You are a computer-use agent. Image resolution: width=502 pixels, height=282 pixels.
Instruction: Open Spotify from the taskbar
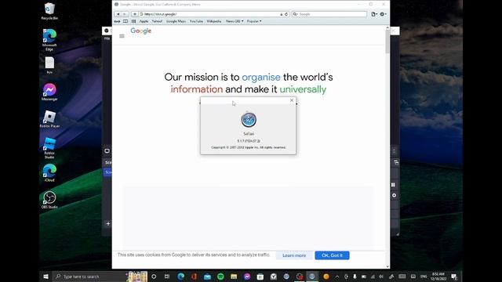[220, 277]
